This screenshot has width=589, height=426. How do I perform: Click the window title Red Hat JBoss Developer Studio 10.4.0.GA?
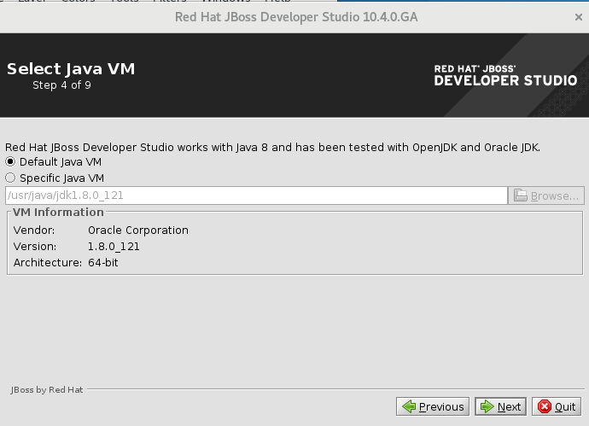coord(296,17)
